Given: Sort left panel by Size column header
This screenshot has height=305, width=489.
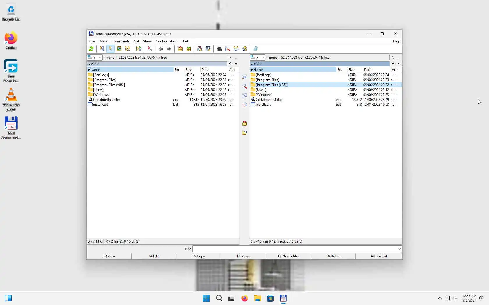Looking at the screenshot, I should point(192,70).
